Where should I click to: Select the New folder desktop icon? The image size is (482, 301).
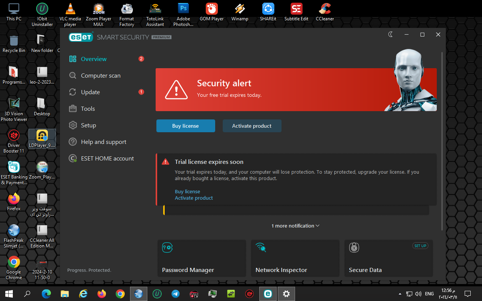(42, 44)
